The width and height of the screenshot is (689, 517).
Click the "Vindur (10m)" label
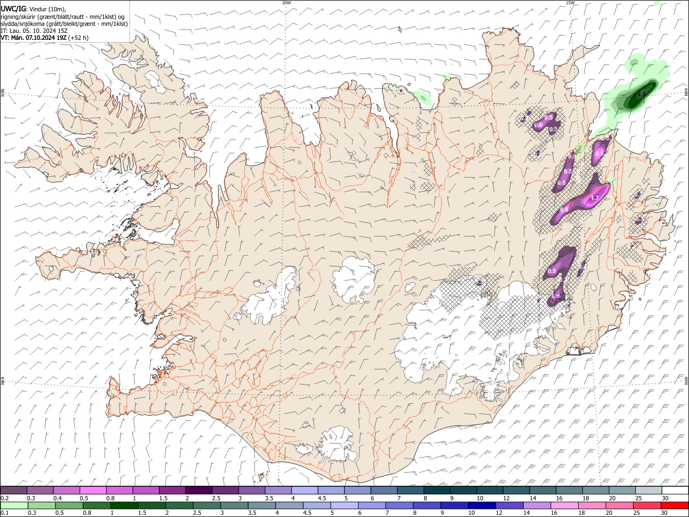coord(47,10)
